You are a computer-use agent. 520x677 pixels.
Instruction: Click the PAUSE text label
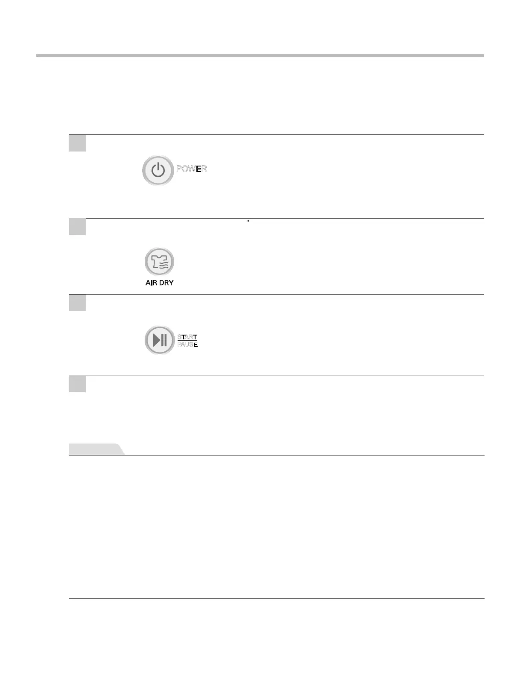pyautogui.click(x=187, y=344)
